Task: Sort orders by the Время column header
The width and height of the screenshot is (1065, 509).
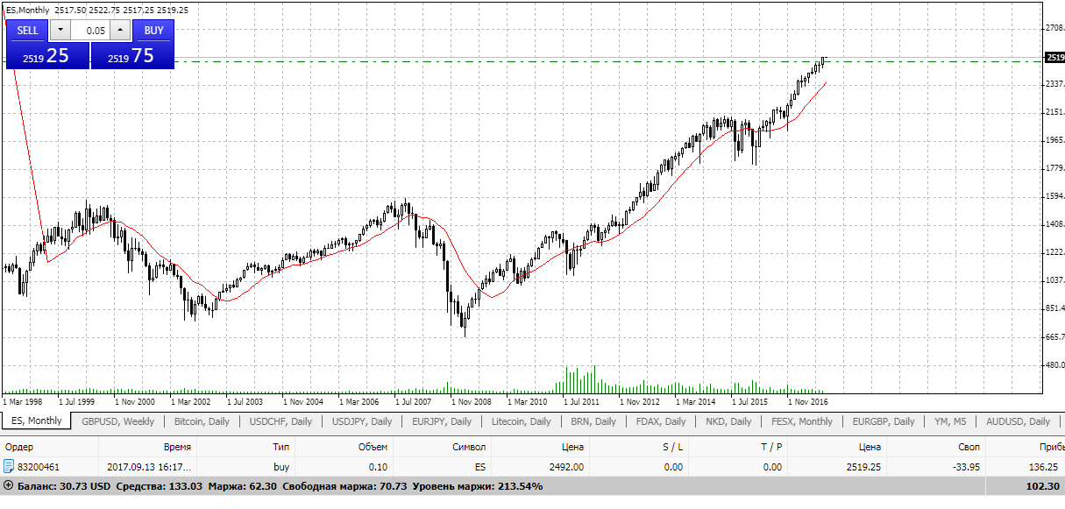Action: pyautogui.click(x=177, y=447)
